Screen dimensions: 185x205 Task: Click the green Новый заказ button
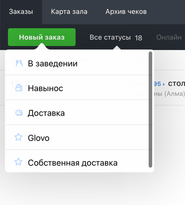pos(42,37)
